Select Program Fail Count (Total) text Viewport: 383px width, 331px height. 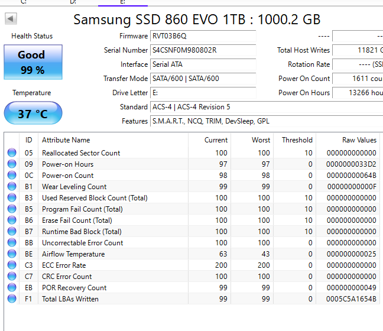[x=82, y=209]
